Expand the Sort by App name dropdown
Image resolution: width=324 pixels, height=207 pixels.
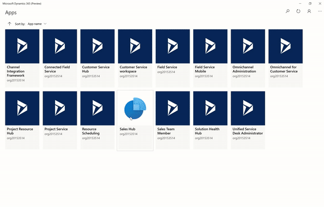point(37,24)
